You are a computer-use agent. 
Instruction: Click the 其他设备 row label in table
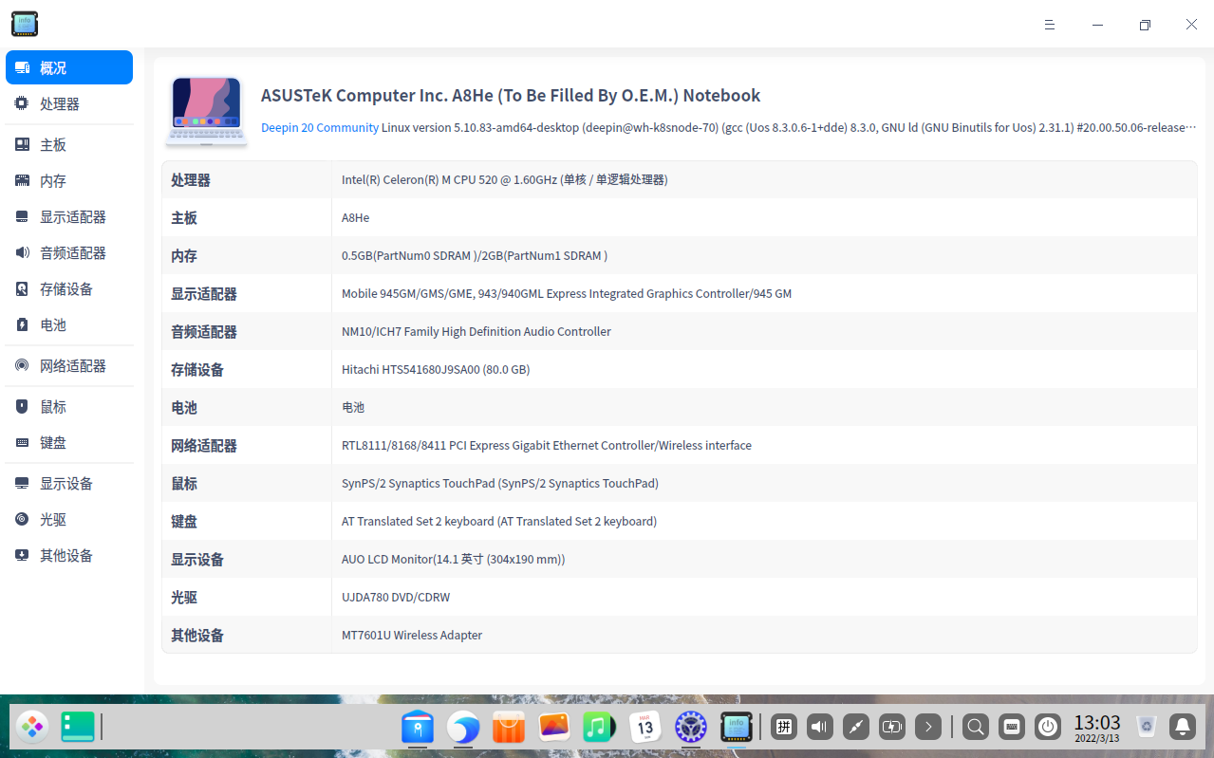pyautogui.click(x=197, y=635)
